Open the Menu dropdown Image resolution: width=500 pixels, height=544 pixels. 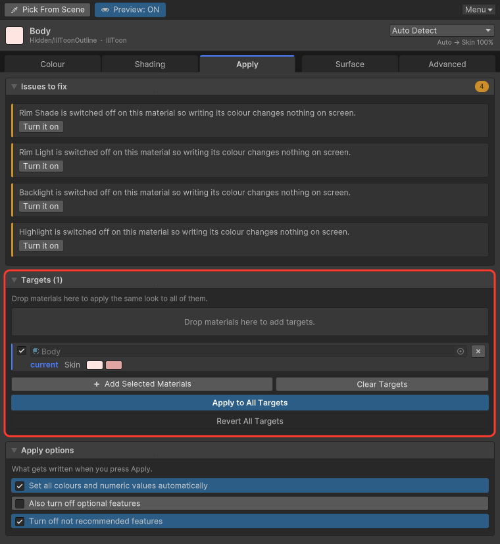(x=478, y=10)
